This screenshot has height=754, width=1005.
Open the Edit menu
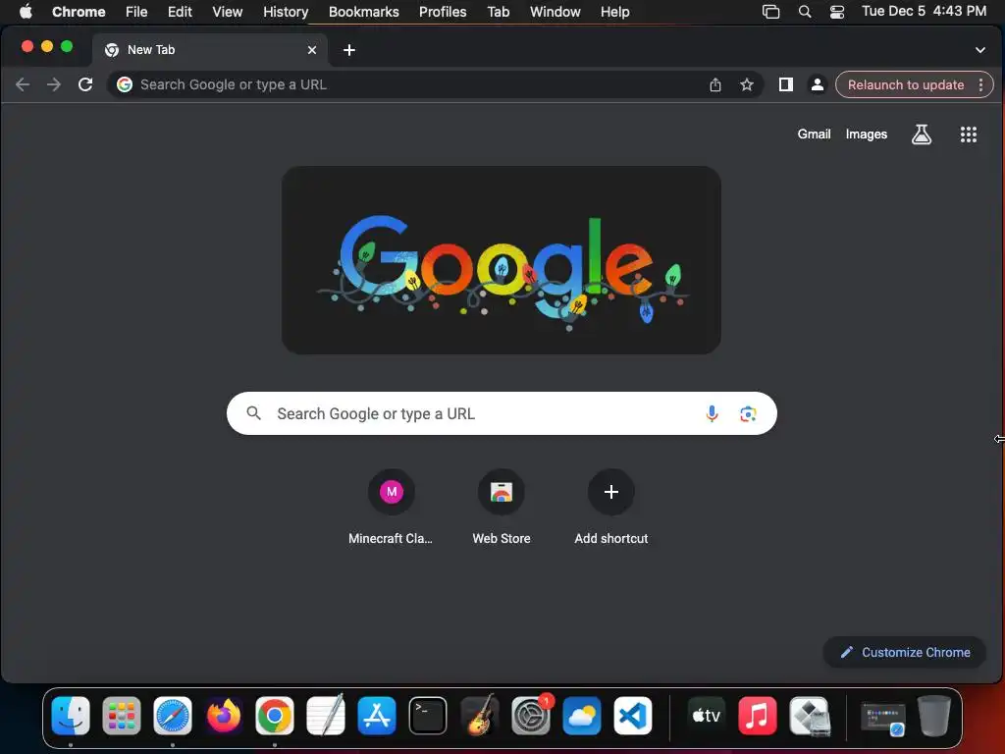[180, 12]
